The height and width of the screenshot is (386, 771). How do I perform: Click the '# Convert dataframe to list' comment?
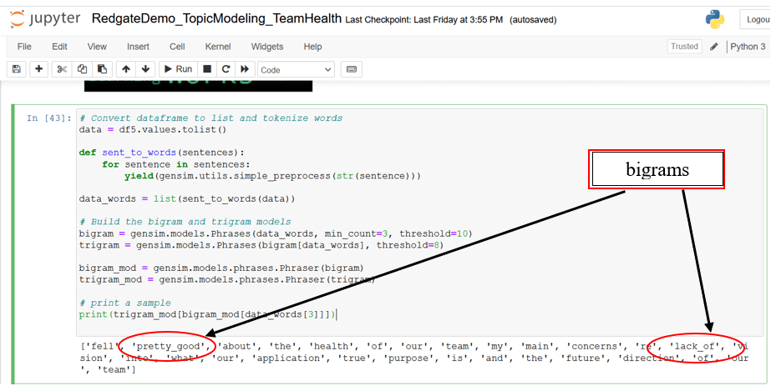coord(211,118)
